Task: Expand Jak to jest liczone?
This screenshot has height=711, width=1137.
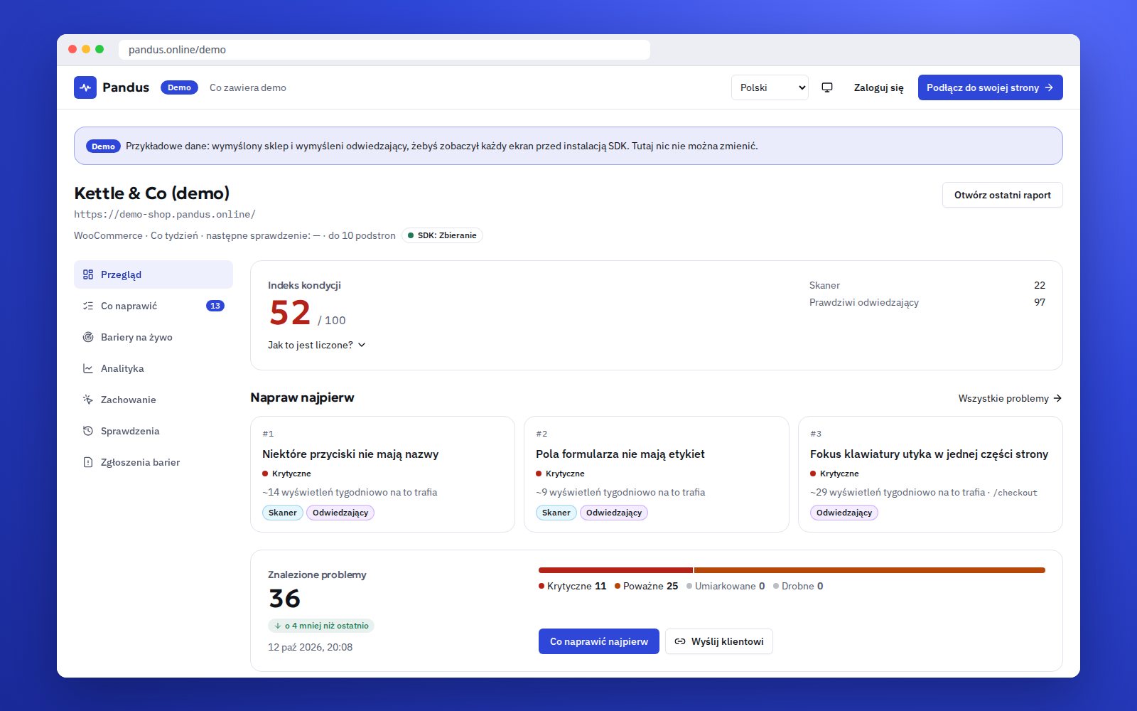Action: coord(316,345)
